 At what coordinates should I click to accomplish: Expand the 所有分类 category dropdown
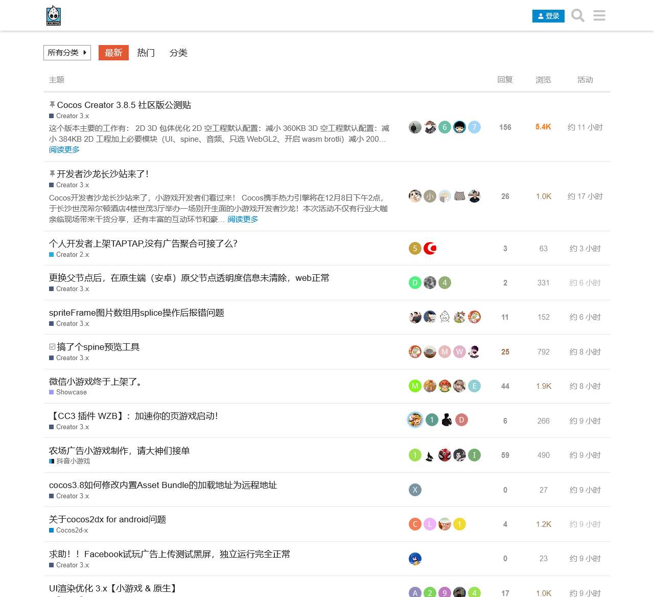coord(67,53)
